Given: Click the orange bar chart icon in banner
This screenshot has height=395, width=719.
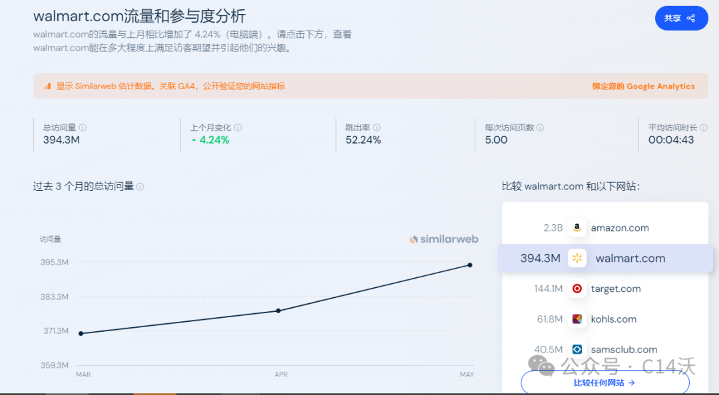Looking at the screenshot, I should (47, 86).
